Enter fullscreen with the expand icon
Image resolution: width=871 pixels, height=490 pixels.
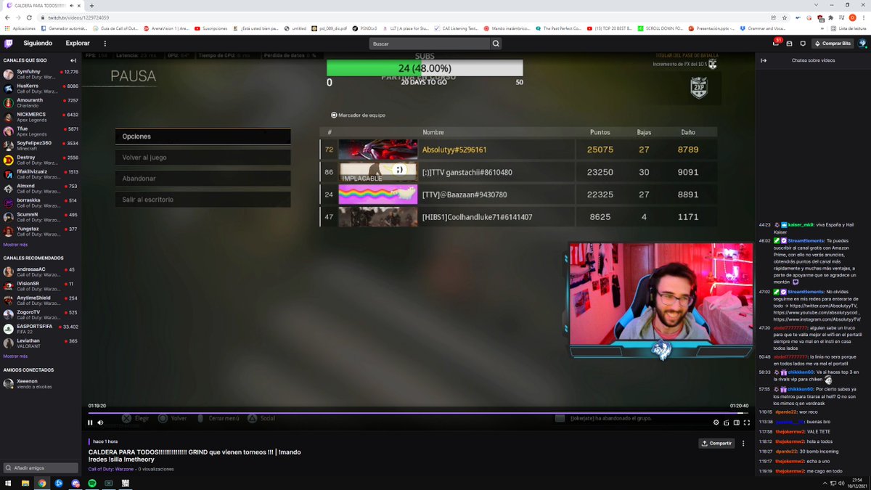(x=747, y=422)
